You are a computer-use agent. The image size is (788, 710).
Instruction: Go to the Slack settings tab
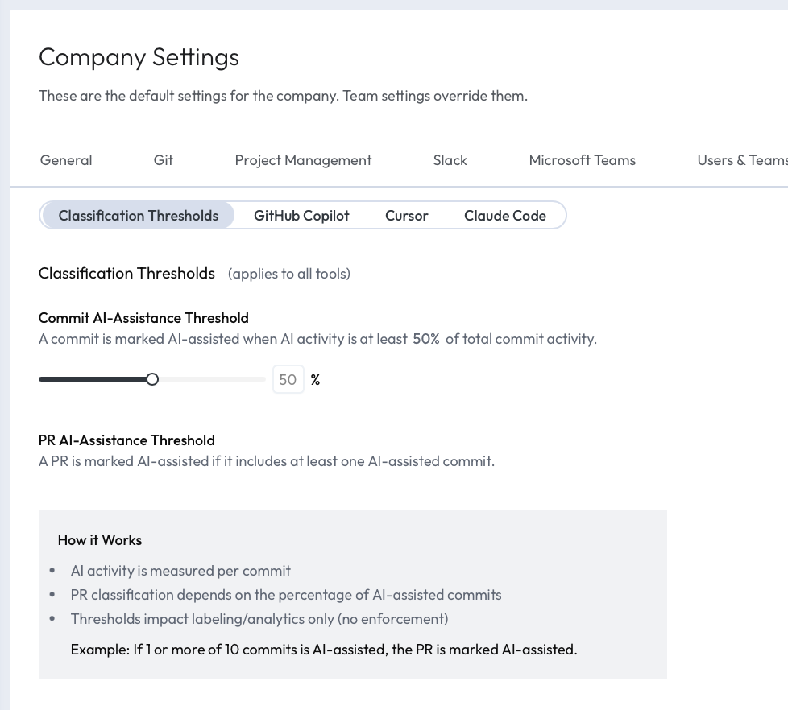pos(450,160)
